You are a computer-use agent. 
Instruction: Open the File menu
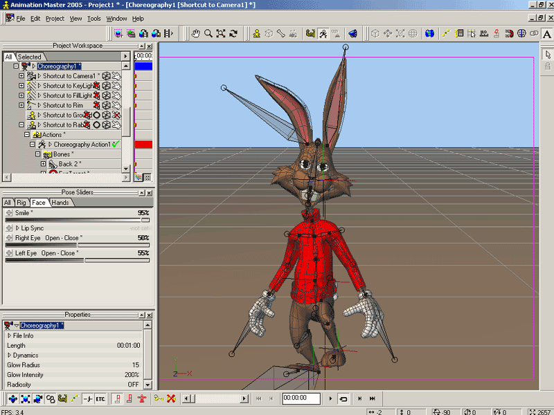coord(21,19)
